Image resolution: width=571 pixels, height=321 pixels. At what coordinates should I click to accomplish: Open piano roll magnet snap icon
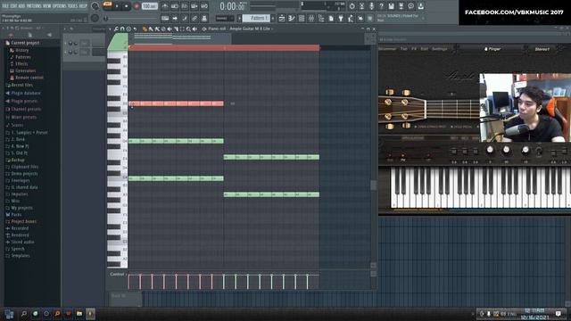coord(122,29)
